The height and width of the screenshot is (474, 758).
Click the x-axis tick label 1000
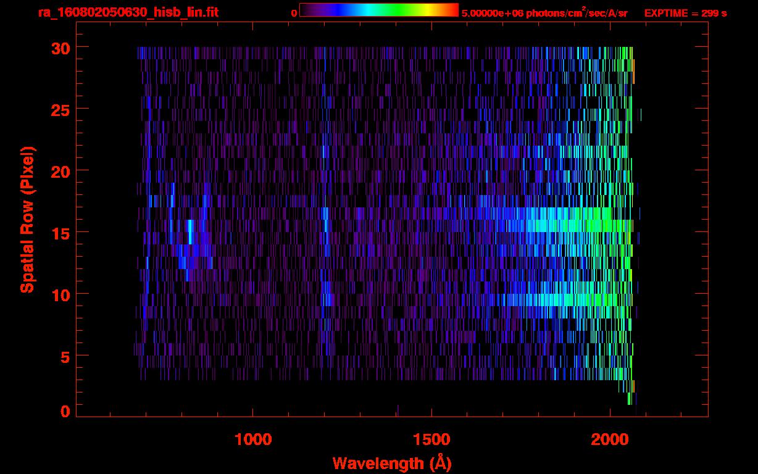(253, 439)
